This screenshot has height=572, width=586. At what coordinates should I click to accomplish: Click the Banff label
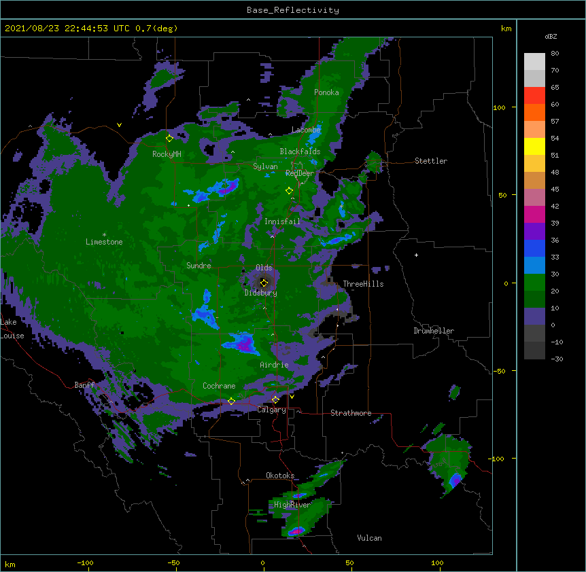click(x=84, y=385)
